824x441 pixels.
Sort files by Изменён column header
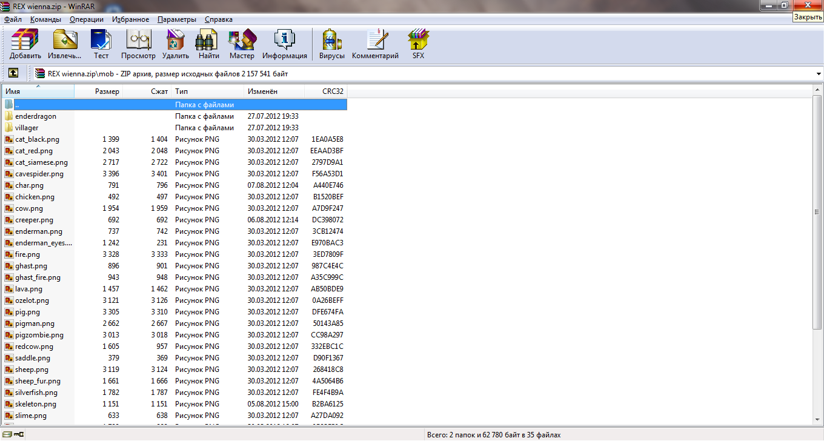pyautogui.click(x=274, y=91)
